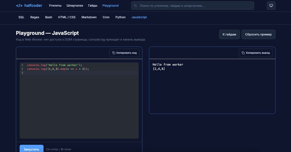Viewport: 291px width, 152px height.
Task: Click the copy icon in Копировать код
Action: coord(114,53)
